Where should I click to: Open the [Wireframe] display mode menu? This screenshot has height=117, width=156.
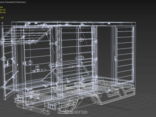[20, 2]
